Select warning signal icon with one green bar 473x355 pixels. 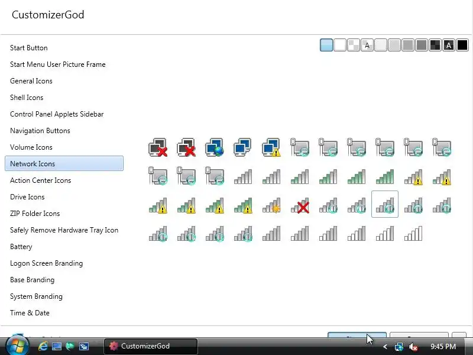pyautogui.click(x=441, y=176)
